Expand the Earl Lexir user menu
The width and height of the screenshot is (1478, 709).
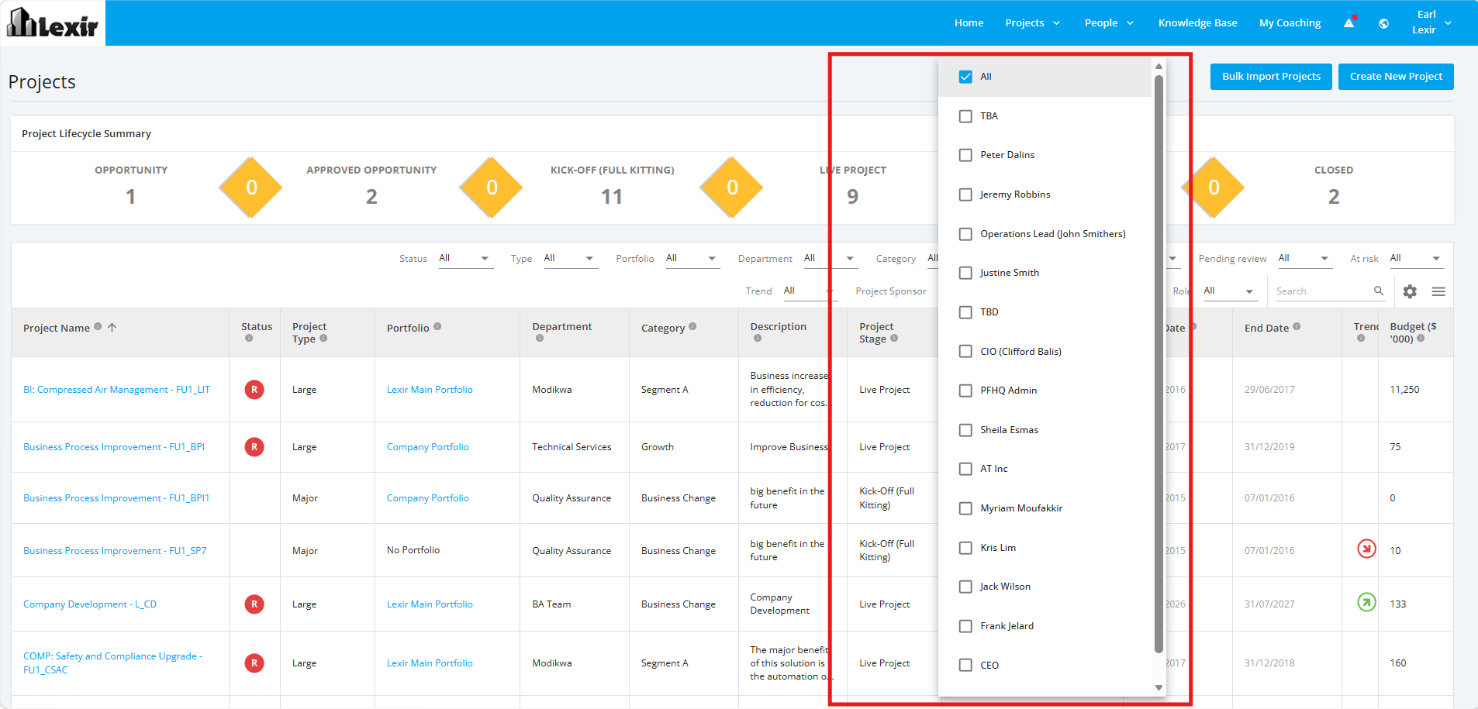tap(1431, 22)
